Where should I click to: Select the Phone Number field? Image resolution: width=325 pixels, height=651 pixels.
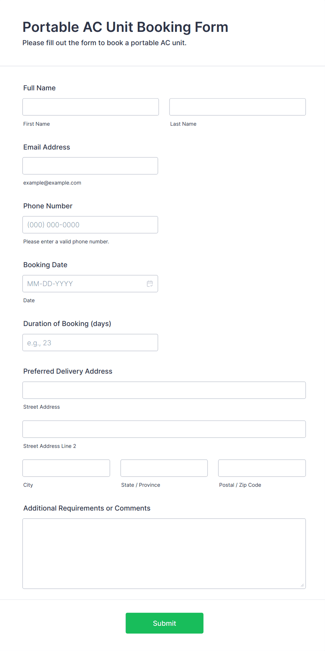pos(90,225)
